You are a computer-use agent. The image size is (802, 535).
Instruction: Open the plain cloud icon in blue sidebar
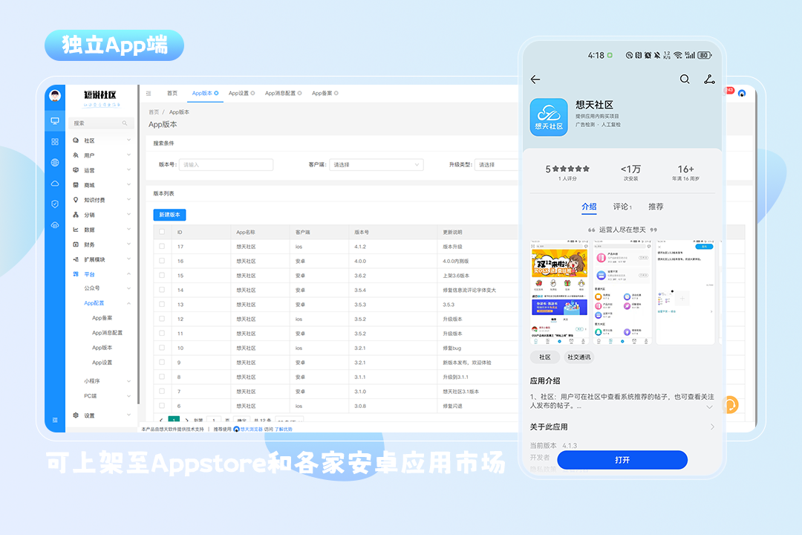[55, 184]
